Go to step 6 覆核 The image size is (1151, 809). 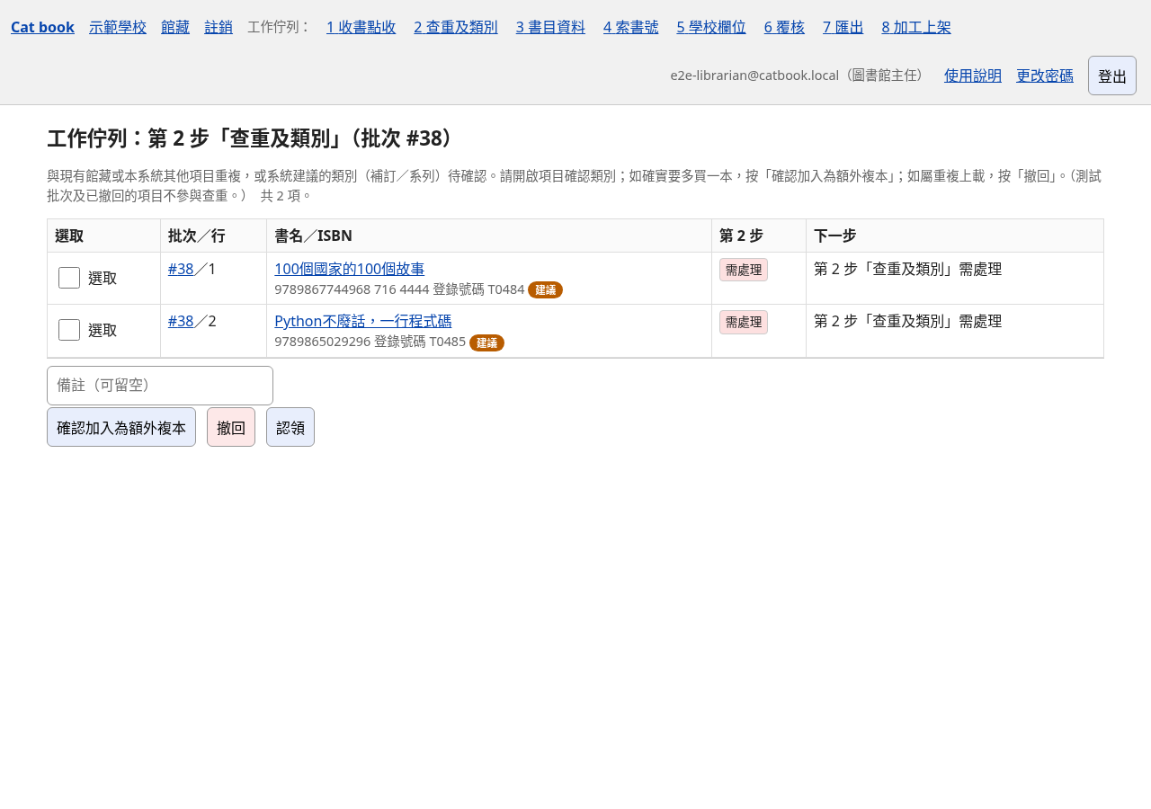[x=784, y=27]
